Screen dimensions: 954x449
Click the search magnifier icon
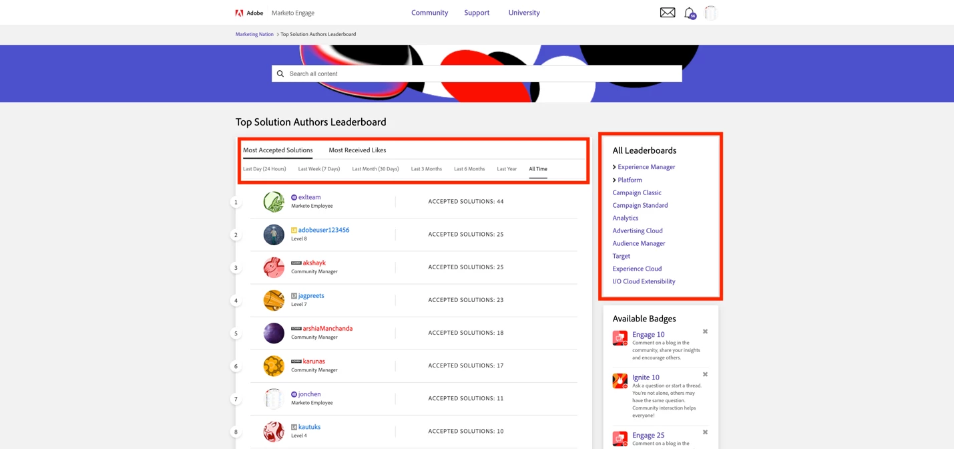(x=280, y=73)
